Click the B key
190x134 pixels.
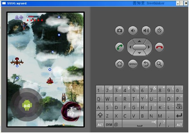click(144, 115)
